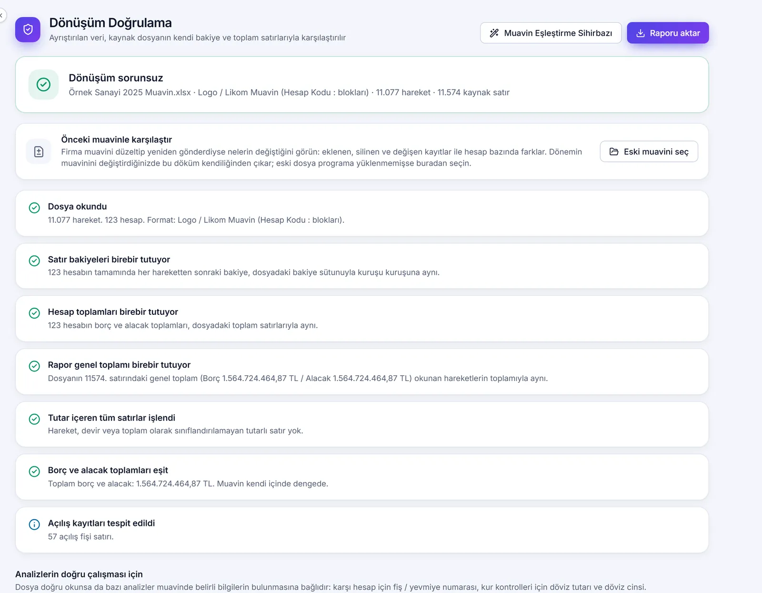This screenshot has width=762, height=593.
Task: Click the Tutar içeren tüm satırlar işlendi heading
Action: pyautogui.click(x=111, y=417)
